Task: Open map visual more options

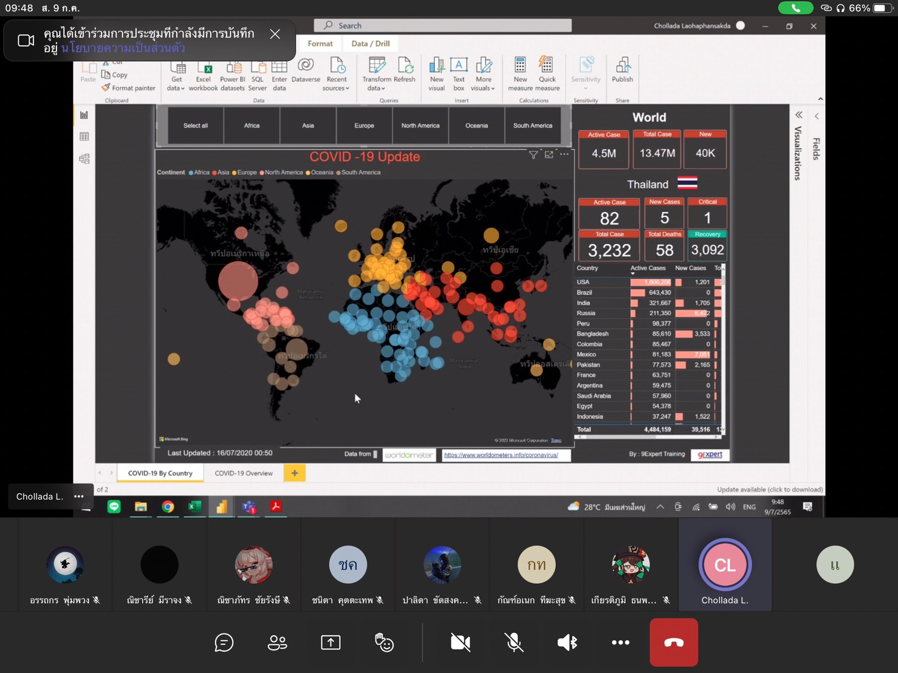Action: [x=564, y=154]
